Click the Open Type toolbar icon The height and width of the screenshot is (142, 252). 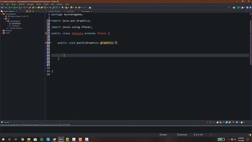point(39,7)
